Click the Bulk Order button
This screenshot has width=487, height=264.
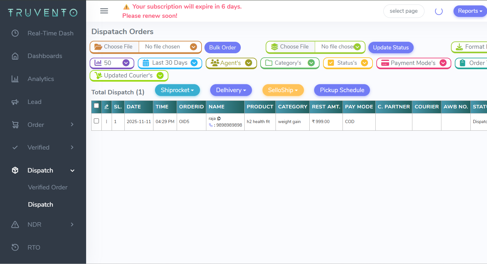pyautogui.click(x=222, y=48)
